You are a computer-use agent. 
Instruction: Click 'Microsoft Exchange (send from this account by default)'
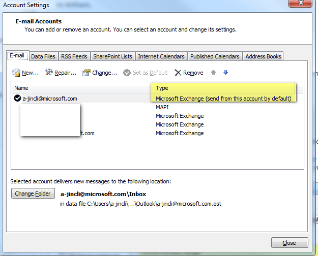223,99
